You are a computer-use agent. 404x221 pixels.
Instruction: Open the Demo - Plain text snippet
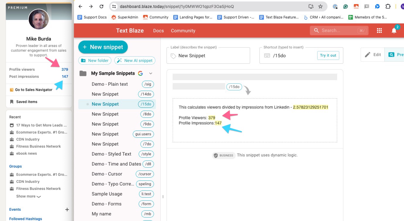click(x=117, y=84)
